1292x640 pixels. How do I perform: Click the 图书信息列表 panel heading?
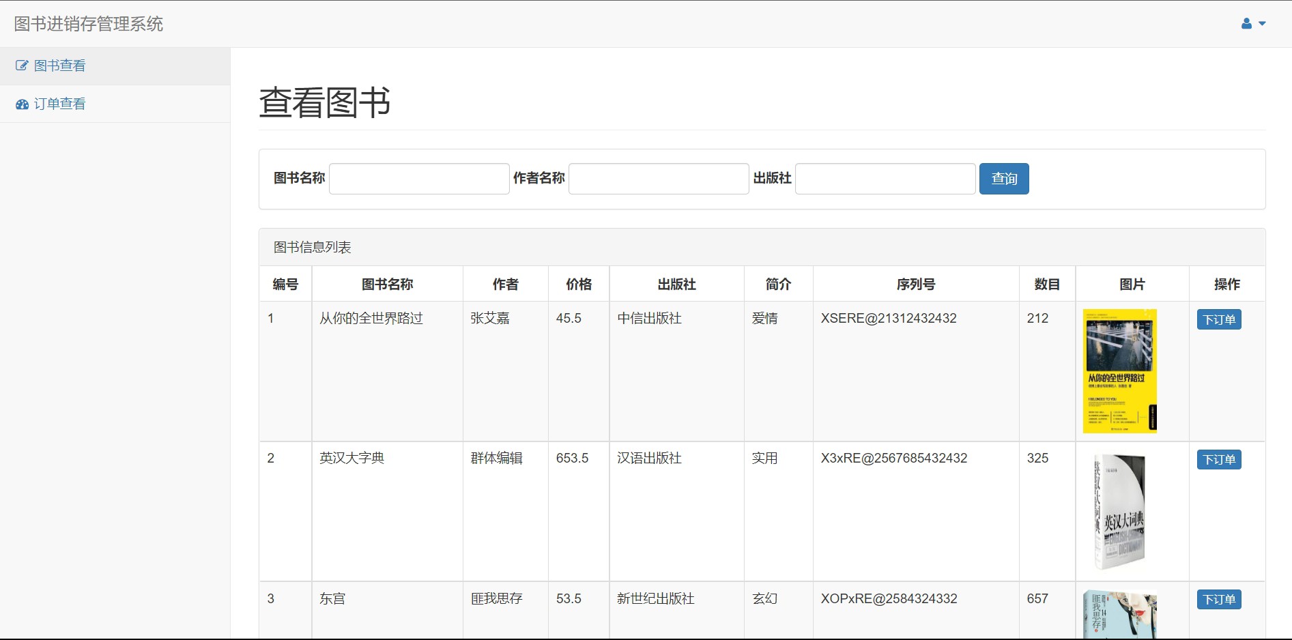point(313,247)
